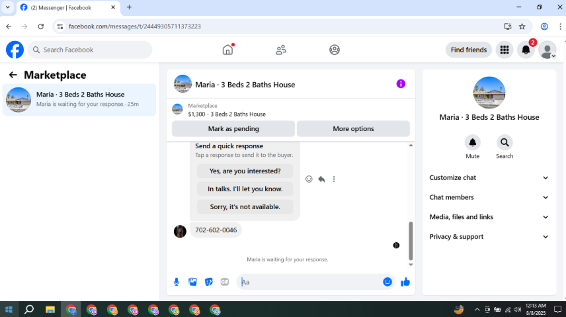Reply to the quick response message

click(321, 179)
